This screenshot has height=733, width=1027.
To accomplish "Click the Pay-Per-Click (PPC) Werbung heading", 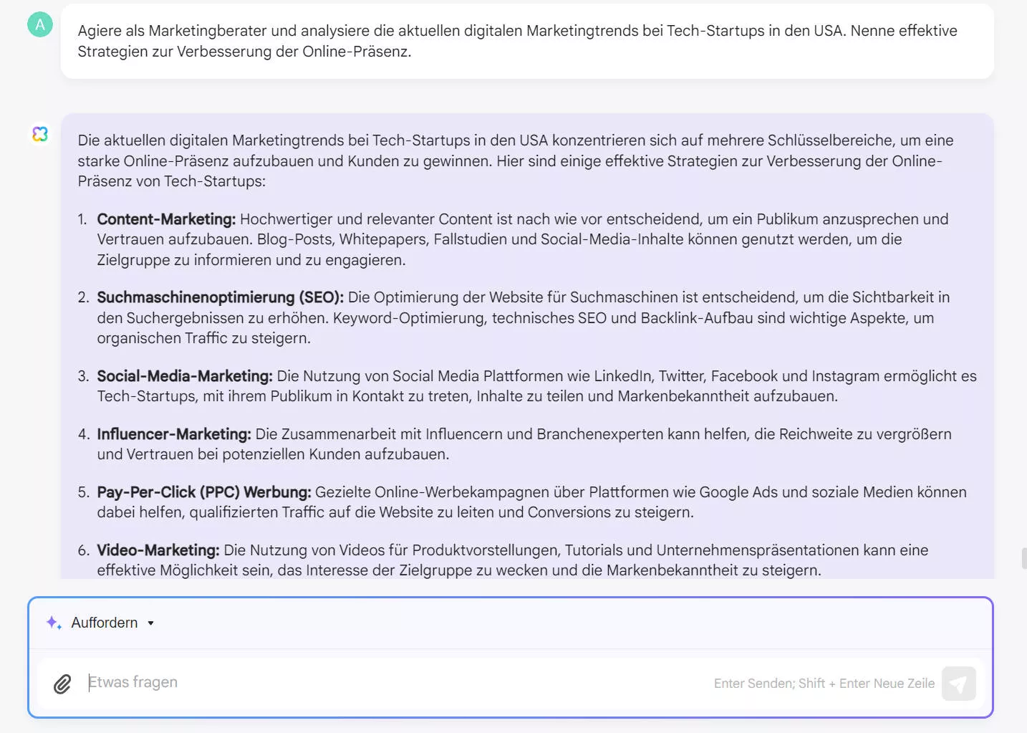I will point(203,492).
